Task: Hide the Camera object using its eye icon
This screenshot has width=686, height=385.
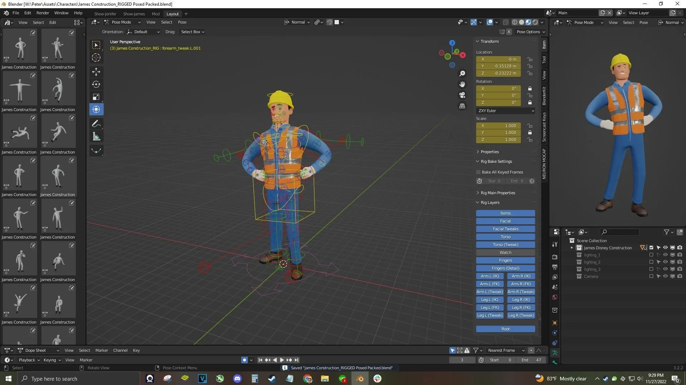Action: click(665, 276)
